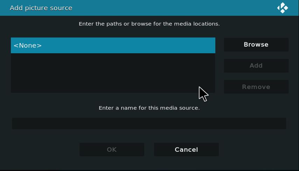Click the dark strip below the dialog's bottom edge
299x171 pixels.
[149, 170]
